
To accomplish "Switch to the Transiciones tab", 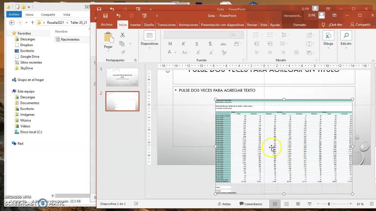I will [x=166, y=25].
